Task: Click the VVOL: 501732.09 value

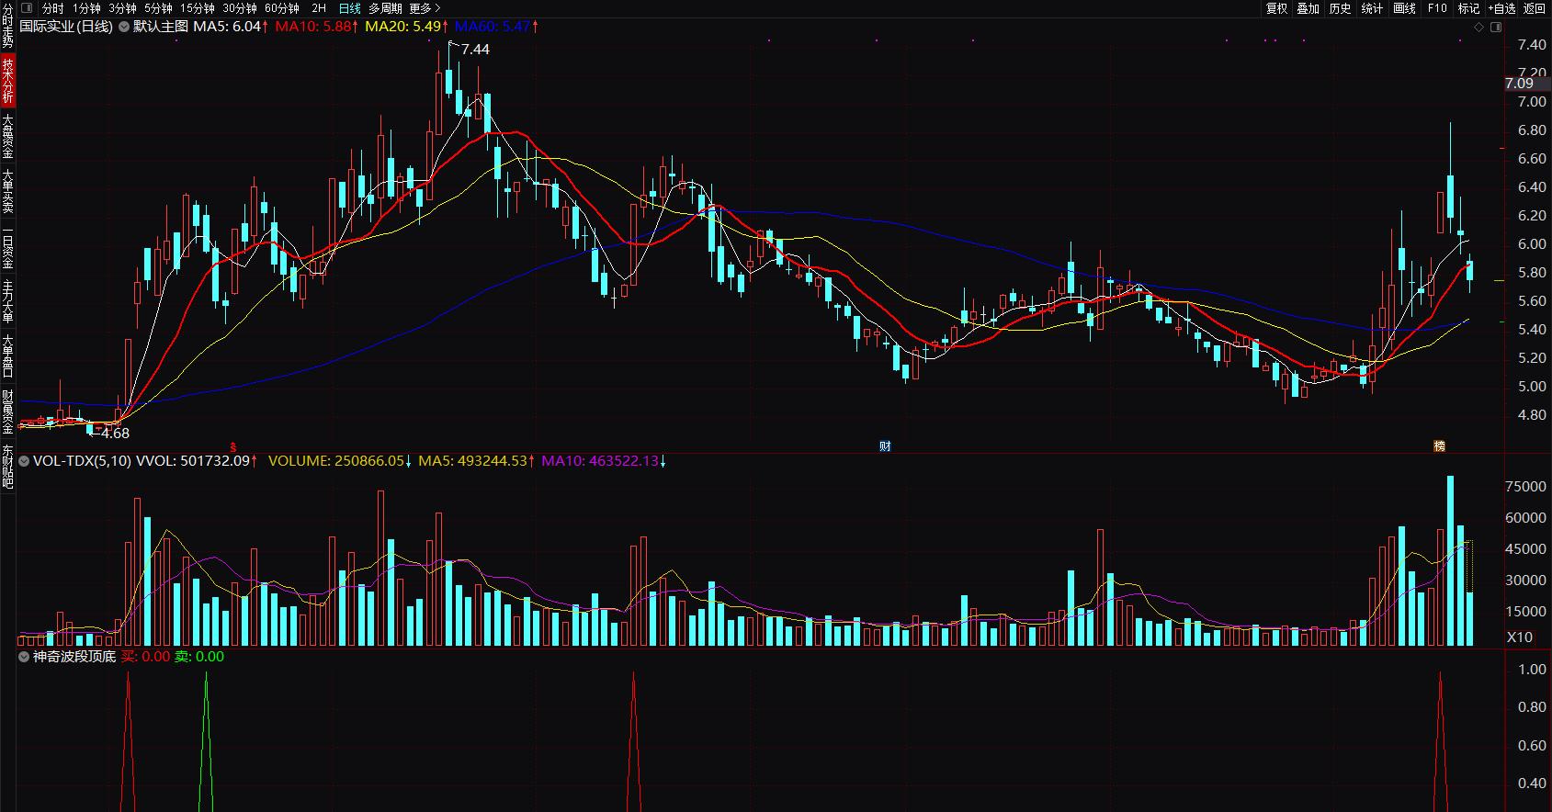Action: 197,461
